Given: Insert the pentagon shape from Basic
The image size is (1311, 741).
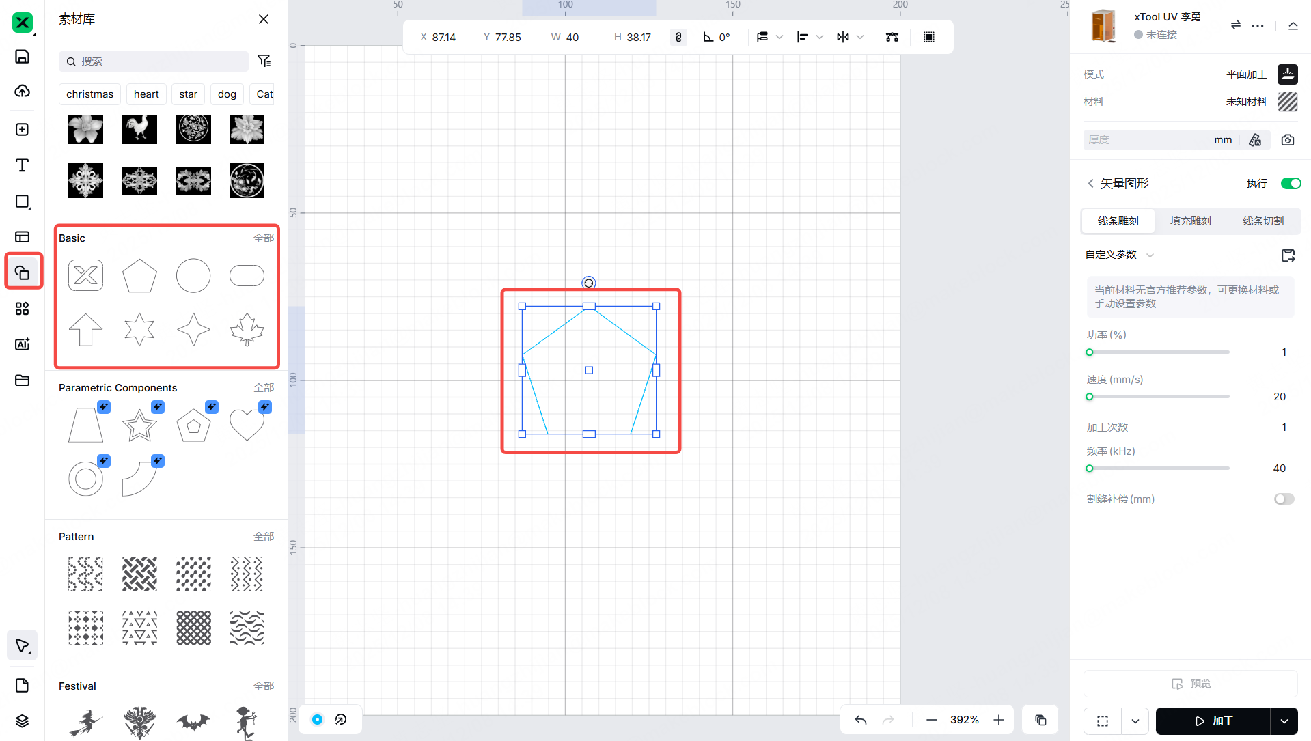Looking at the screenshot, I should 139,276.
